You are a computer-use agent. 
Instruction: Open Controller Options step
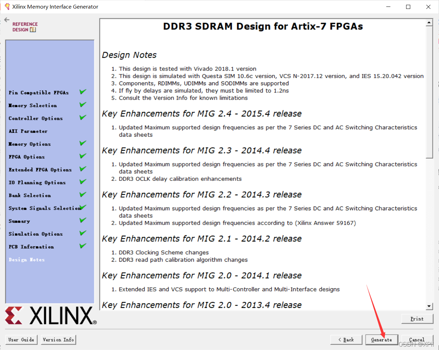point(36,118)
